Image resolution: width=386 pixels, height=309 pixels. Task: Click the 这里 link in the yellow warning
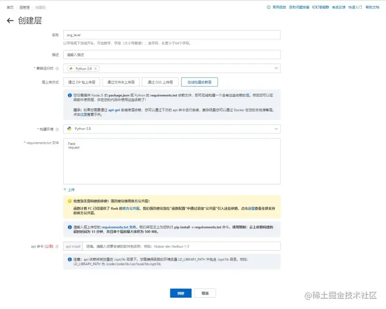pos(251,209)
